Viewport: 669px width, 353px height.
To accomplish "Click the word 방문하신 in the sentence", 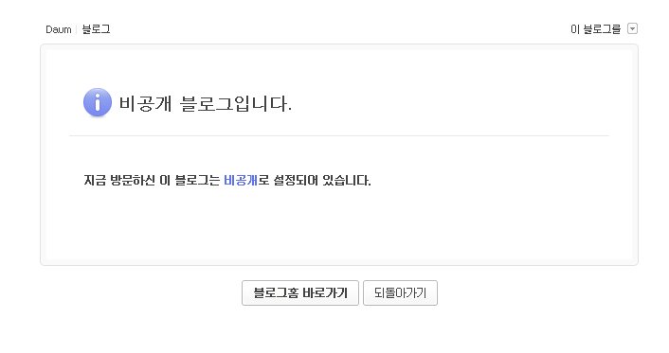I will (133, 181).
